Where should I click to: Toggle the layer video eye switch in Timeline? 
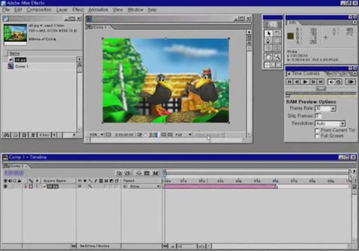(x=5, y=187)
